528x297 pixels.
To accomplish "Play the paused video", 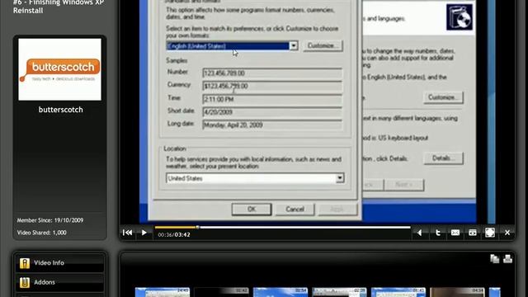I will pyautogui.click(x=144, y=233).
